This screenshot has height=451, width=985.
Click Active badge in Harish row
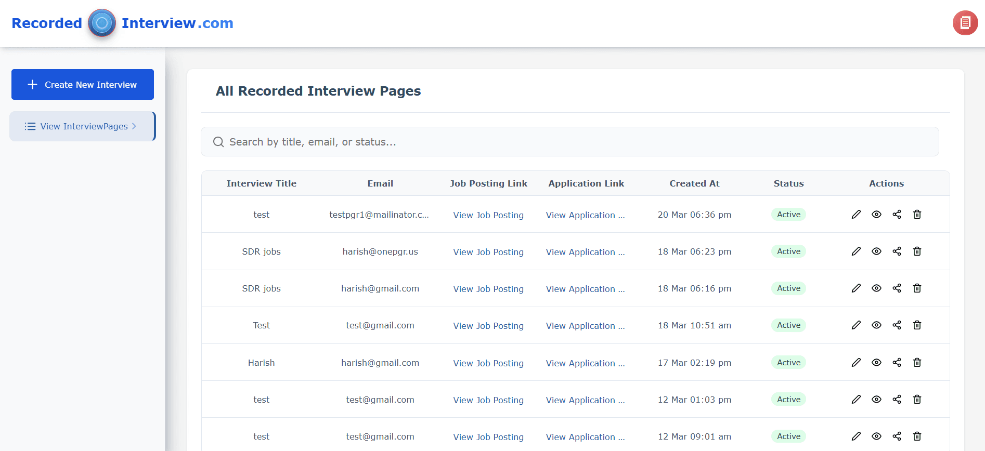[x=788, y=363]
